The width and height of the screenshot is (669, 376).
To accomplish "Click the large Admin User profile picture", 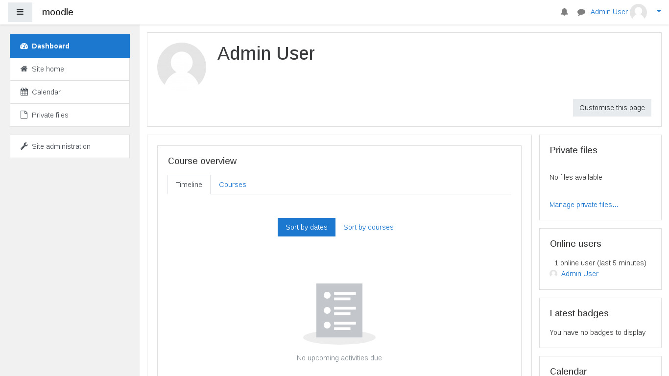I will click(182, 67).
